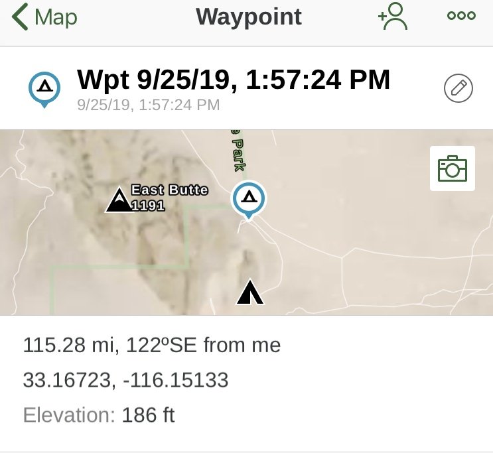Image resolution: width=493 pixels, height=453 pixels.
Task: Tap the East Butte peak marker
Action: pyautogui.click(x=119, y=200)
